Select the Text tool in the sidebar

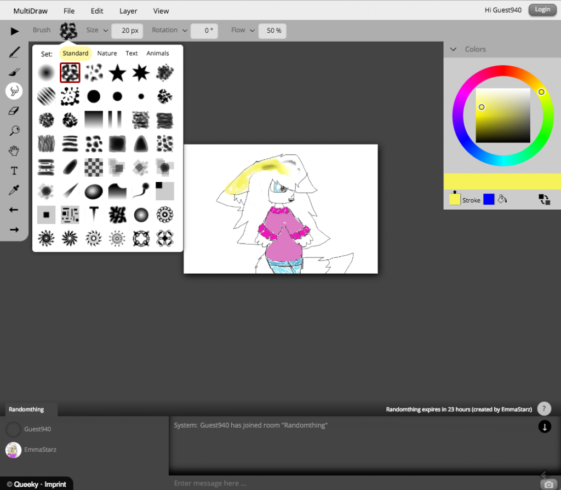pyautogui.click(x=14, y=171)
